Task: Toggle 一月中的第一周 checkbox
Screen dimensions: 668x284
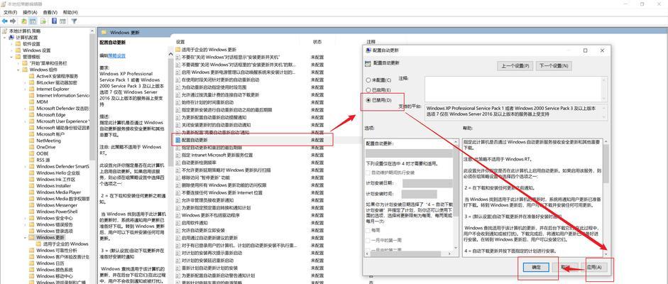Action: [x=368, y=241]
